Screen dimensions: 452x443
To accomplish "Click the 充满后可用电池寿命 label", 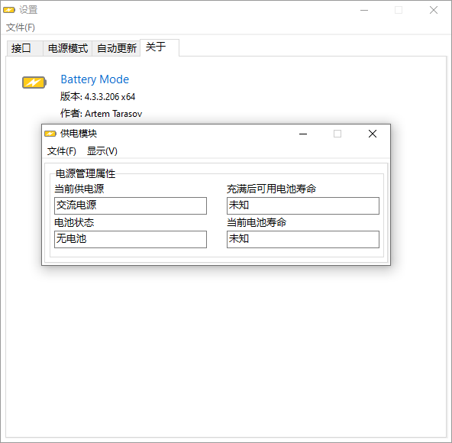I will pos(272,189).
